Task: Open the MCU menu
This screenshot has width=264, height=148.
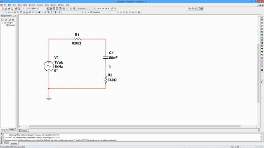Action: coord(25,5)
